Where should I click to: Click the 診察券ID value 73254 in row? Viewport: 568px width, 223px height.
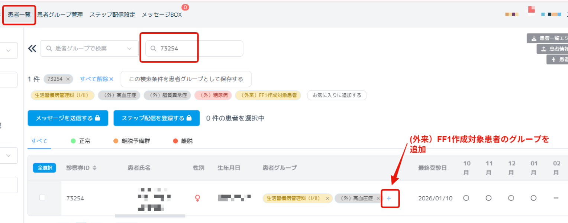tap(75, 199)
